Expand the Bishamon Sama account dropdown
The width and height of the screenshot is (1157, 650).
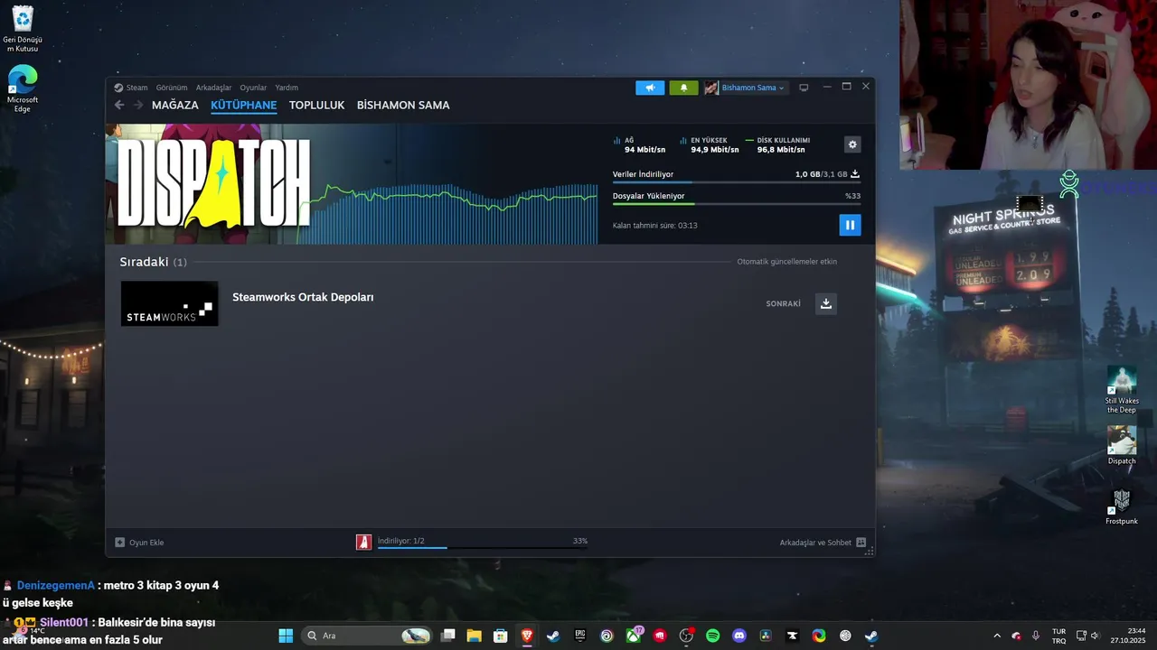pos(745,88)
